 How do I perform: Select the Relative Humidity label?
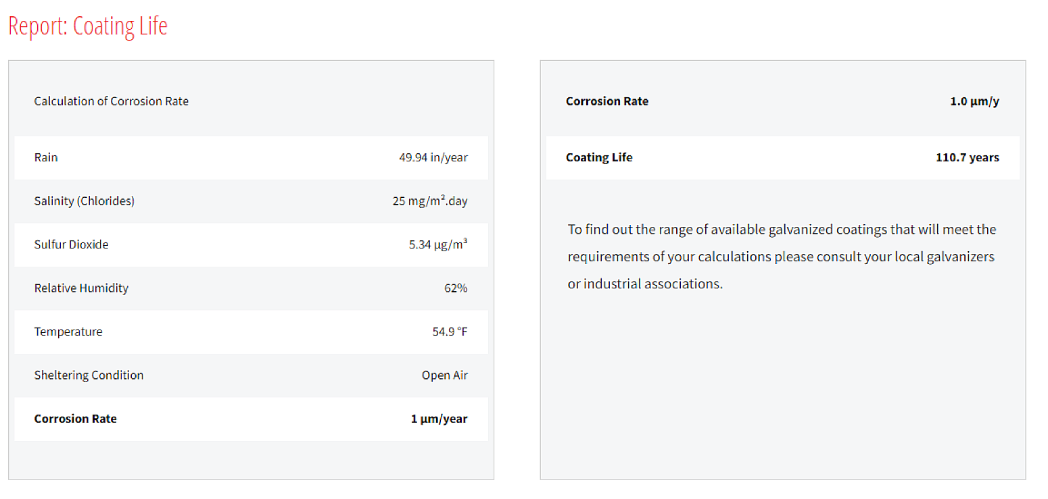[x=81, y=288]
